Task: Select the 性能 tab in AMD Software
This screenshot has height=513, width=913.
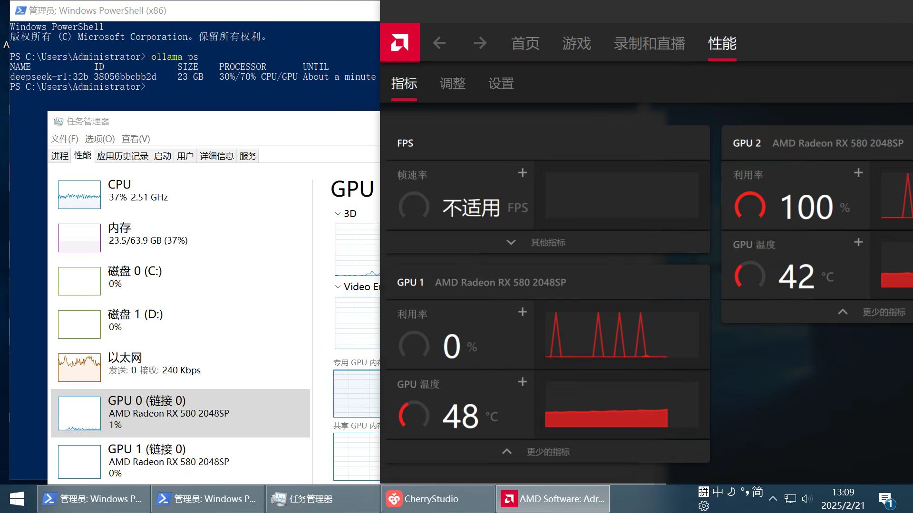Action: pyautogui.click(x=722, y=43)
